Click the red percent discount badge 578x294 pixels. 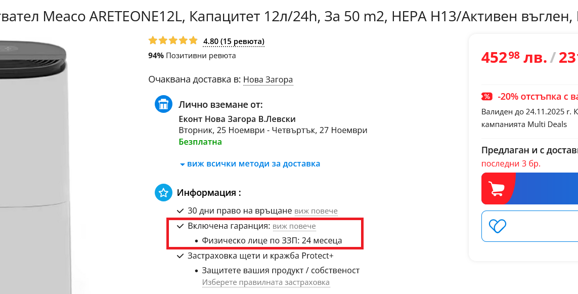pyautogui.click(x=486, y=97)
